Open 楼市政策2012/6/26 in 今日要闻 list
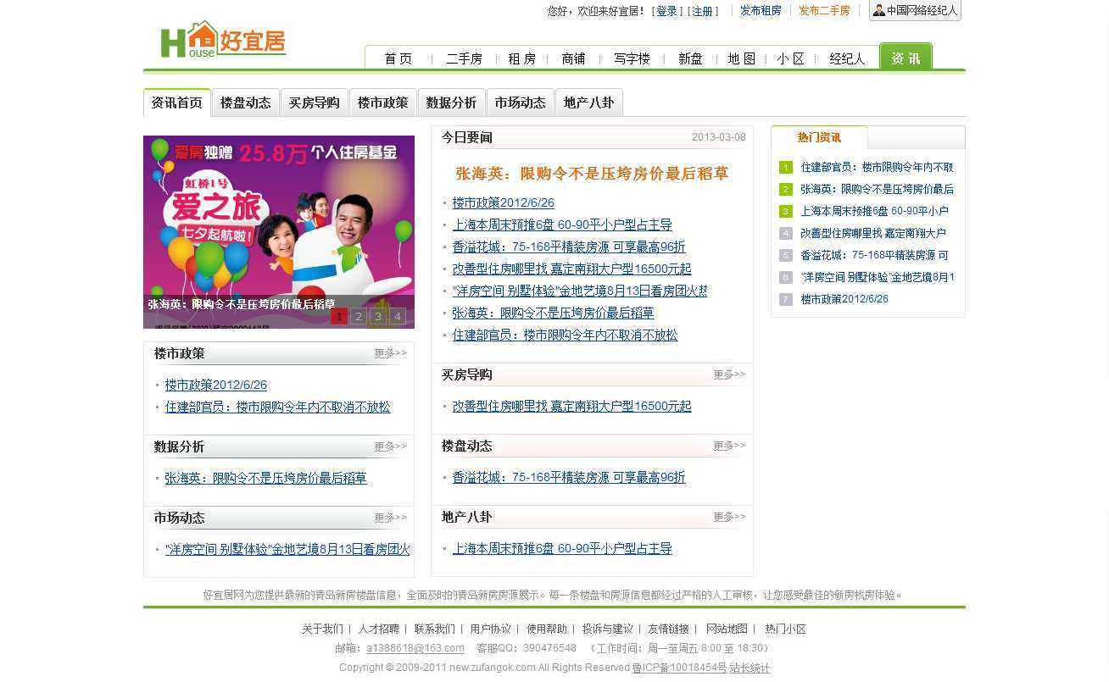 [x=503, y=203]
